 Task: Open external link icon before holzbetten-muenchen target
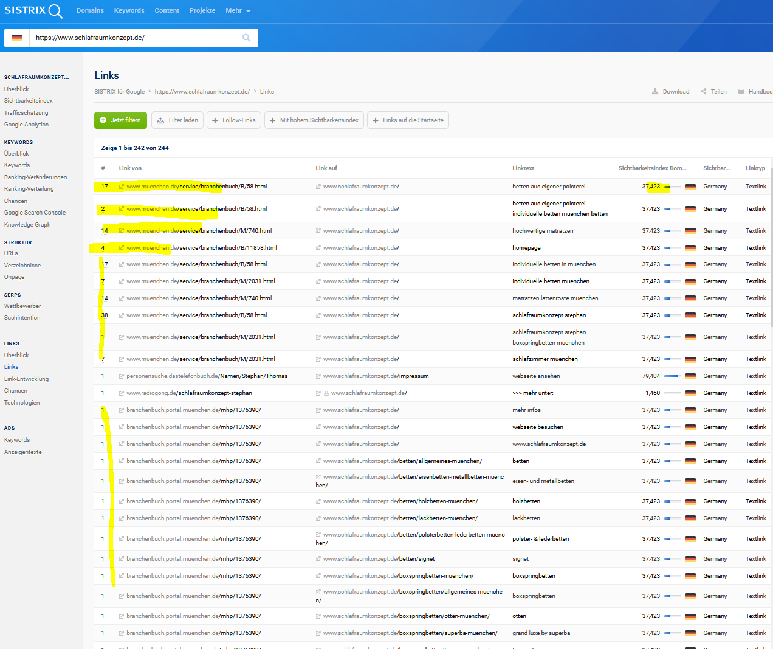click(318, 501)
